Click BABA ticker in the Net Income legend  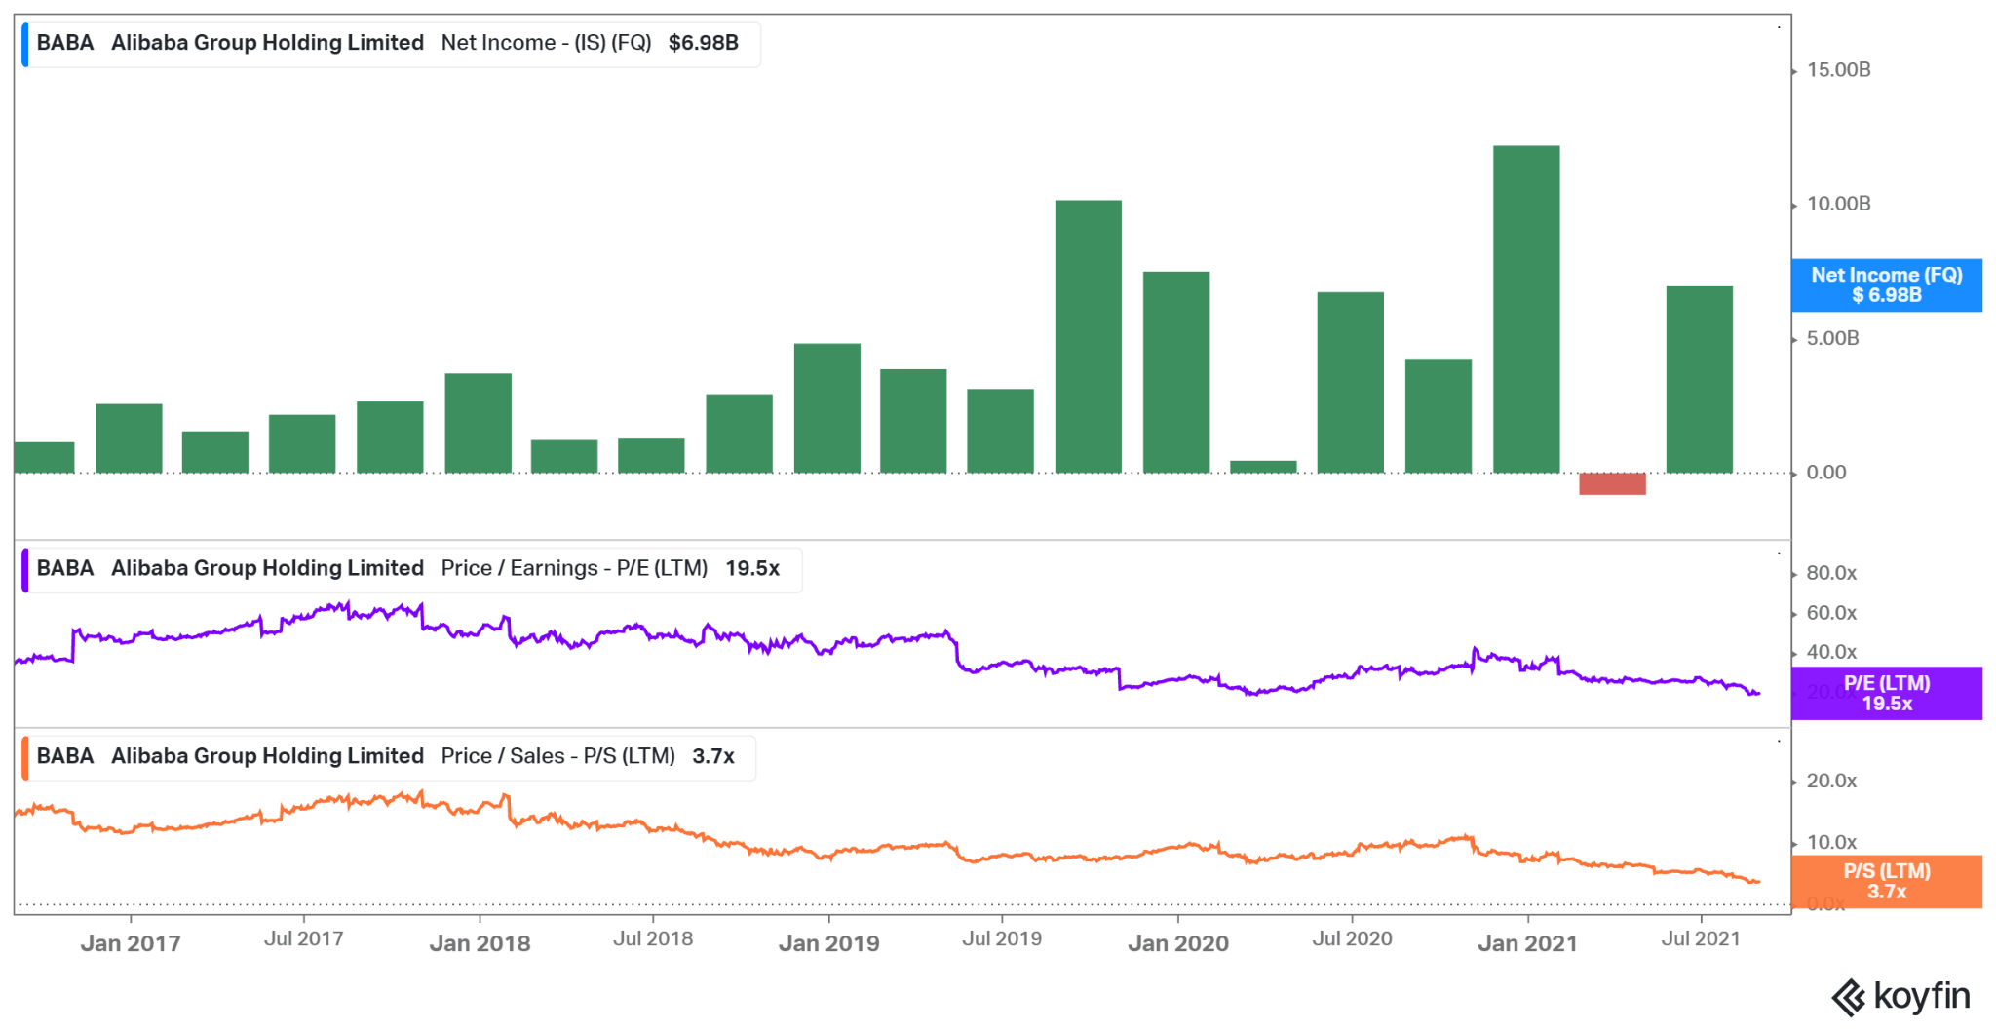[x=65, y=43]
